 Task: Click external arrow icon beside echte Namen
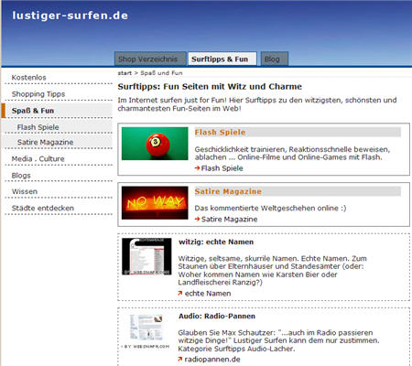point(180,294)
